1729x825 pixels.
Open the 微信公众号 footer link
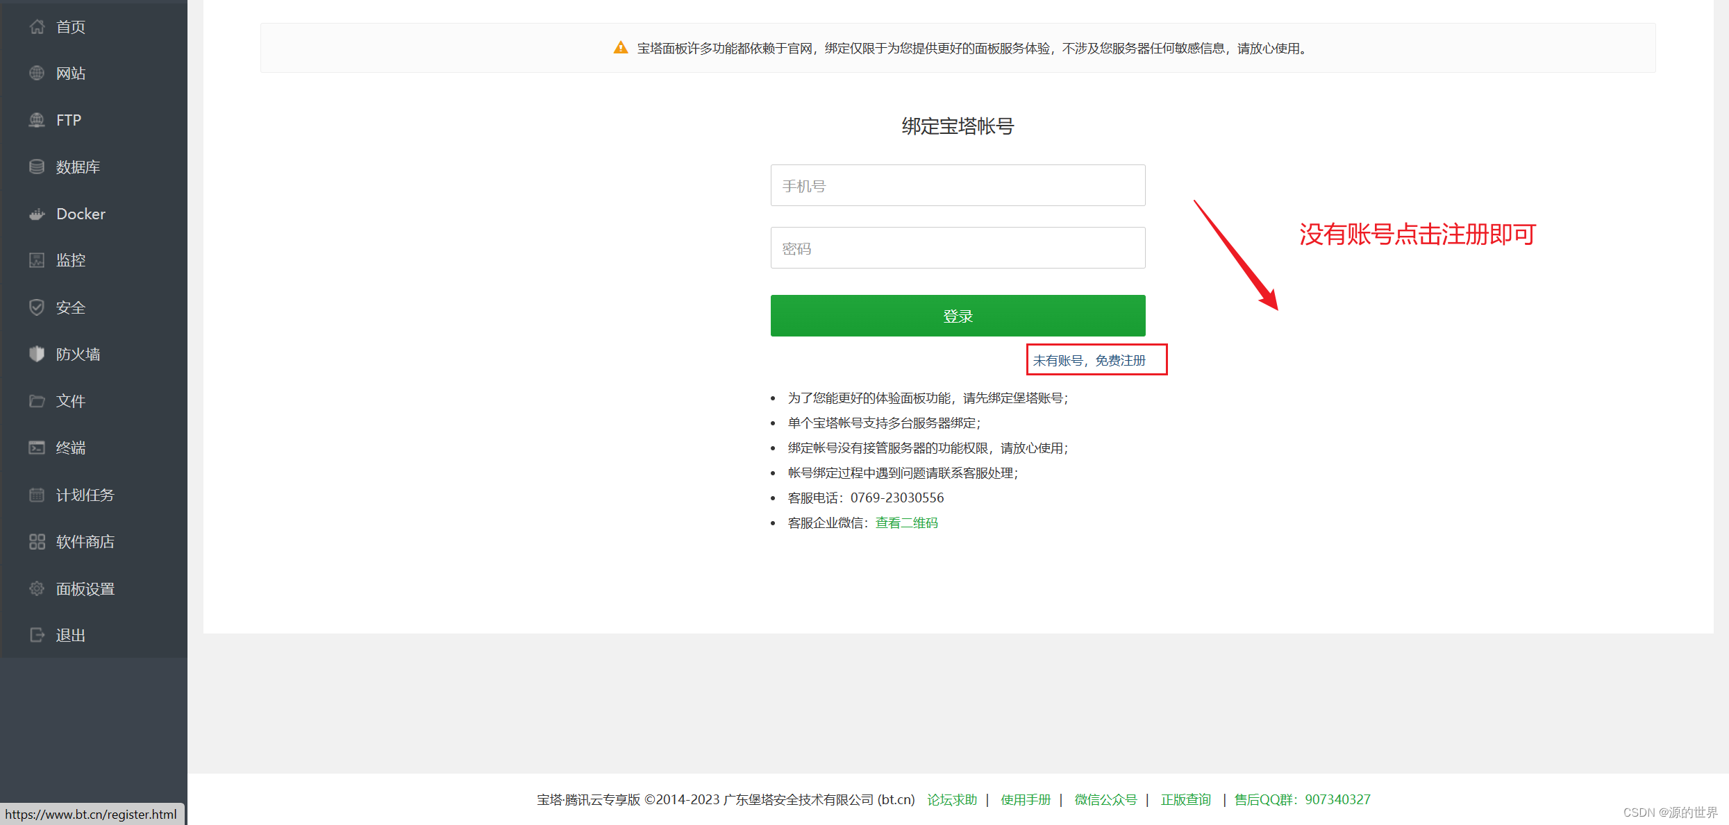[x=1105, y=799]
